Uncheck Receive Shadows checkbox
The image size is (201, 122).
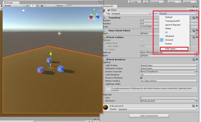pyautogui.click(x=141, y=78)
